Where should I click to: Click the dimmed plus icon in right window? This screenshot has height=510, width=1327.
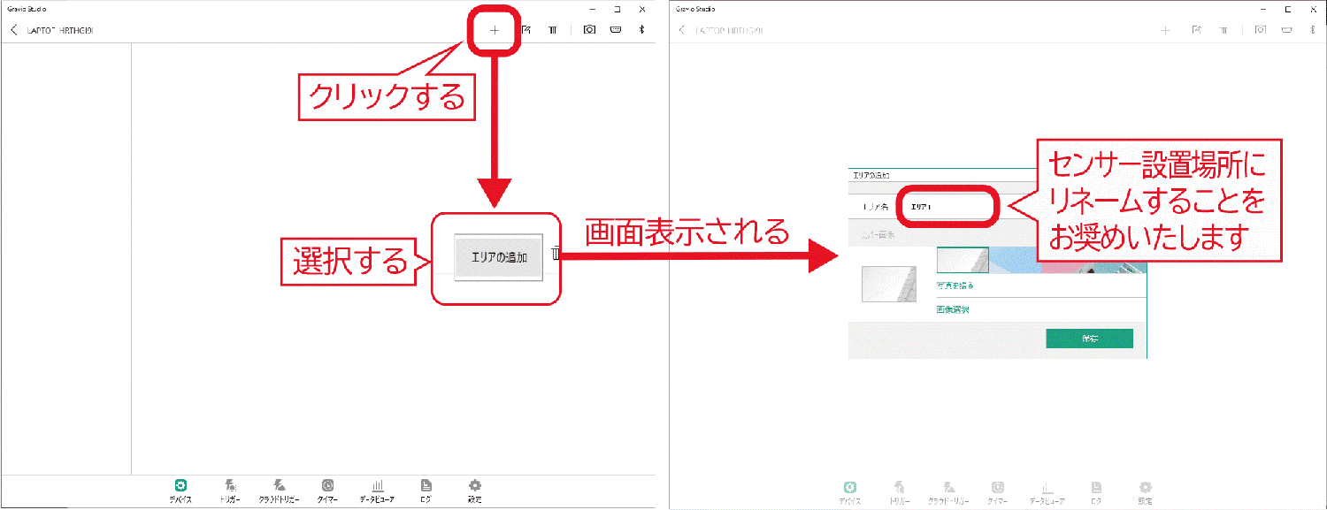point(1165,30)
